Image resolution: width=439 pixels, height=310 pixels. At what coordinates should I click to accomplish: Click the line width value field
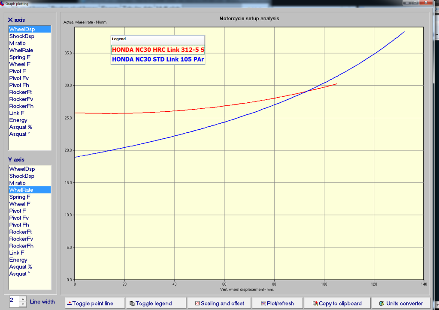[x=15, y=301]
